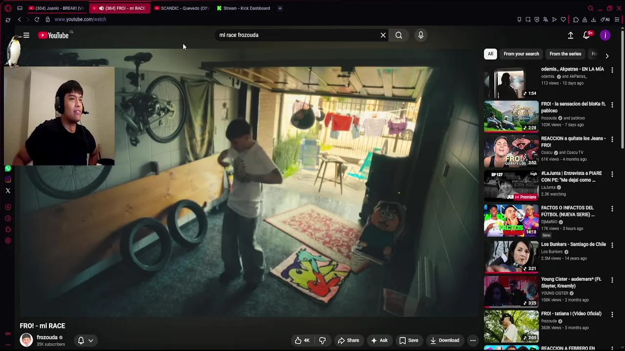Image resolution: width=625 pixels, height=351 pixels.
Task: Open options menu for EN LA MÍA video
Action: tap(612, 70)
